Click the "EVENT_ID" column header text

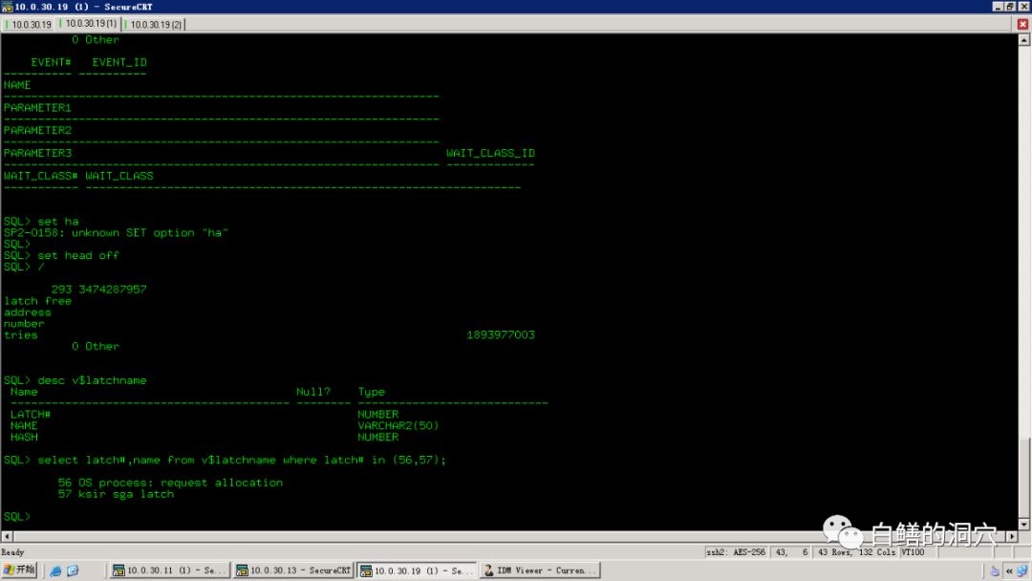pos(119,62)
